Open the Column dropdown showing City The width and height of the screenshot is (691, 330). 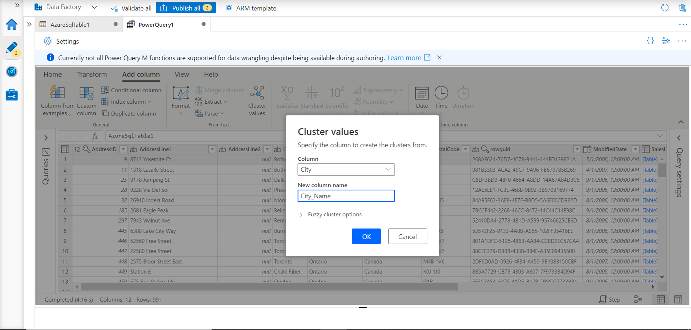click(x=346, y=169)
